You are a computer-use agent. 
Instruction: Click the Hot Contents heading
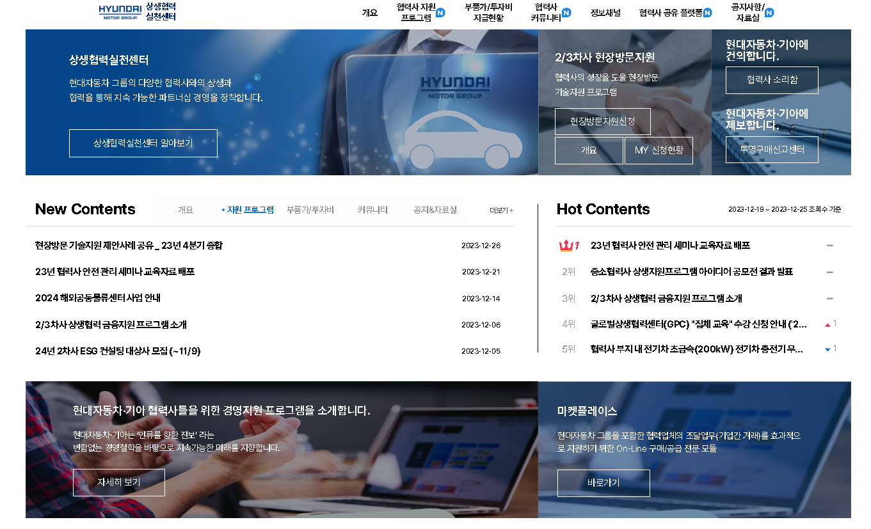tap(603, 209)
